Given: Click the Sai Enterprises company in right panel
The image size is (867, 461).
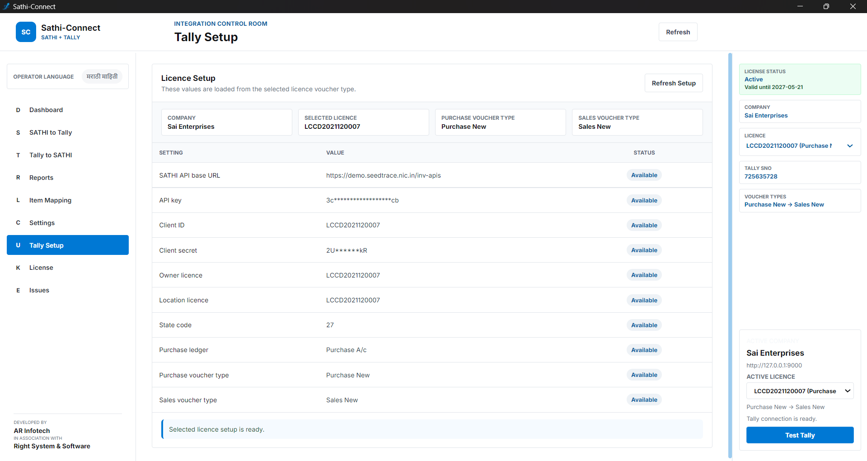Looking at the screenshot, I should pos(766,115).
